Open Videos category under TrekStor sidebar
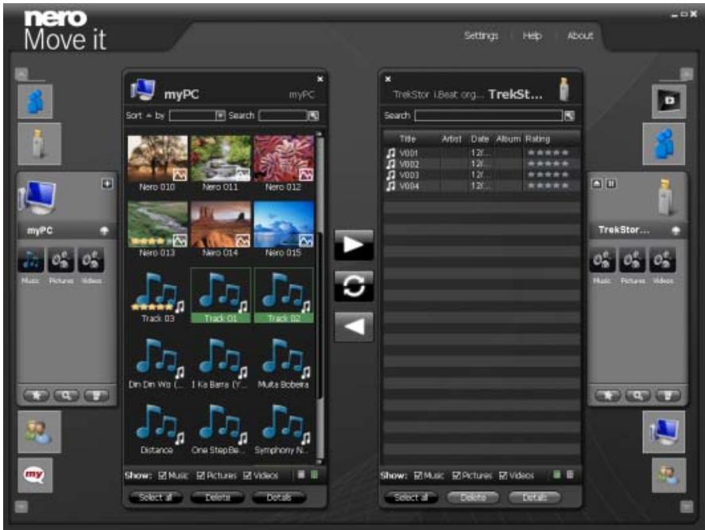Viewport: 705px width, 530px height. (x=663, y=260)
